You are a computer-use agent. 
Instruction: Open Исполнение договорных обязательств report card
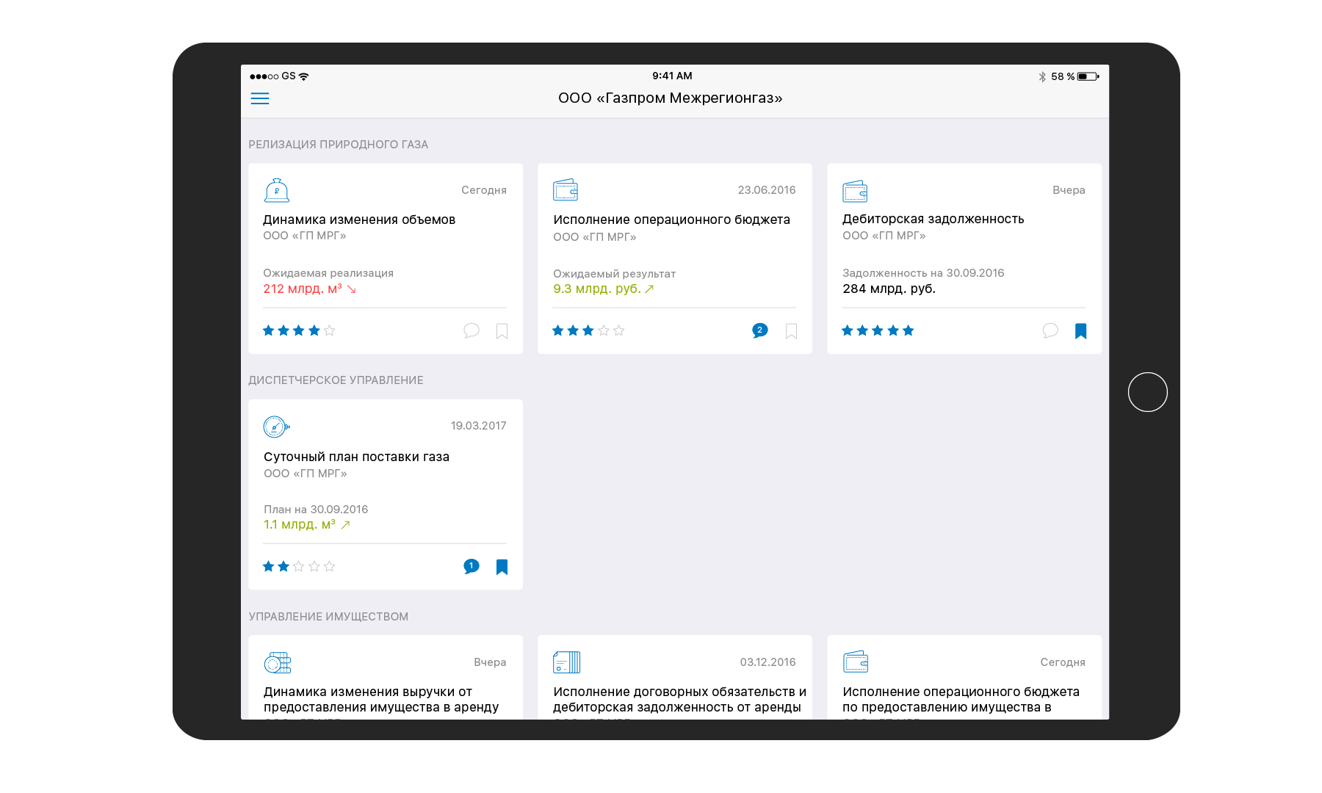pos(679,699)
